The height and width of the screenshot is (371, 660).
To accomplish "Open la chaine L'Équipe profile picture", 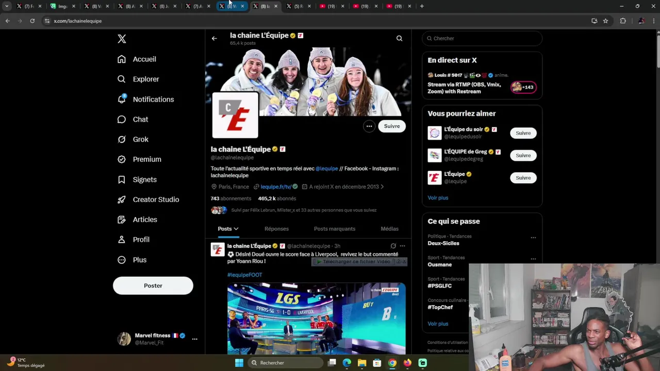I will 235,115.
